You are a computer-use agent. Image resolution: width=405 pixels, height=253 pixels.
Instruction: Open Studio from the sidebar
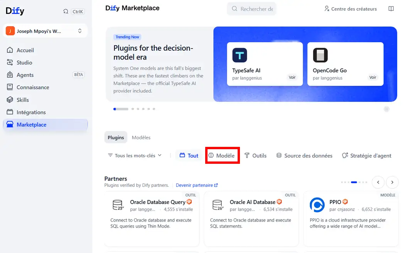tap(46, 63)
